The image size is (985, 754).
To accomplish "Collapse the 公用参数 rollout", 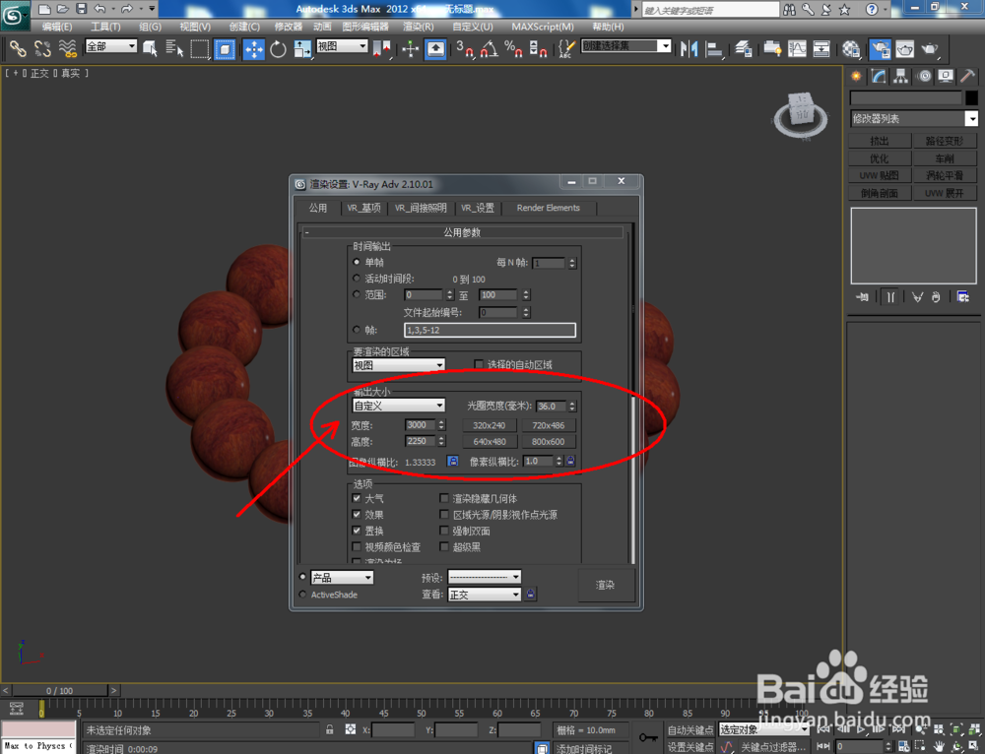I will [462, 232].
